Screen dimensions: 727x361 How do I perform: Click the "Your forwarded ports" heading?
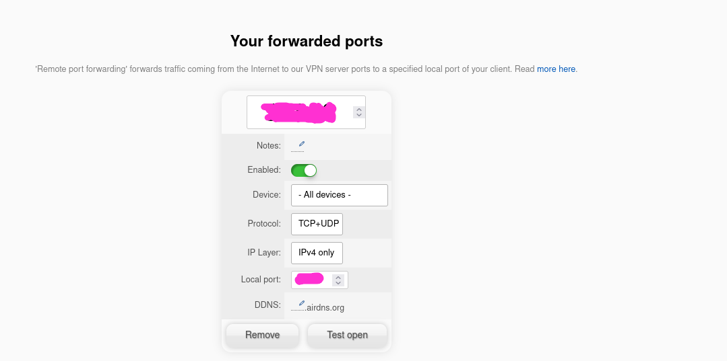tap(307, 41)
